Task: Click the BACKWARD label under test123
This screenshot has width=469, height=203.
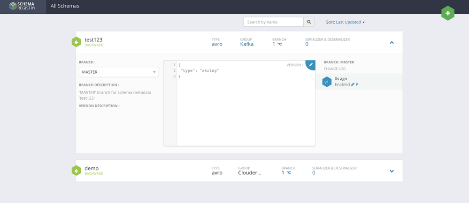Action: coord(94,45)
